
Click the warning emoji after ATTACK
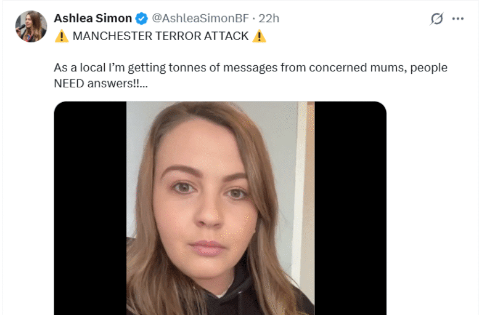coord(259,36)
